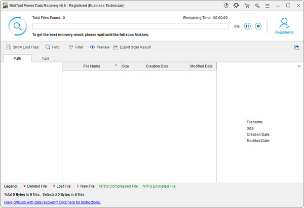
Task: Click the headset support icon in title bar
Action: (236, 6)
